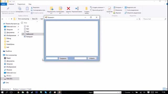The image size is (168, 94).
Task: Click the Save (Сохранить) button in Блокнот+
Action: (x=63, y=58)
